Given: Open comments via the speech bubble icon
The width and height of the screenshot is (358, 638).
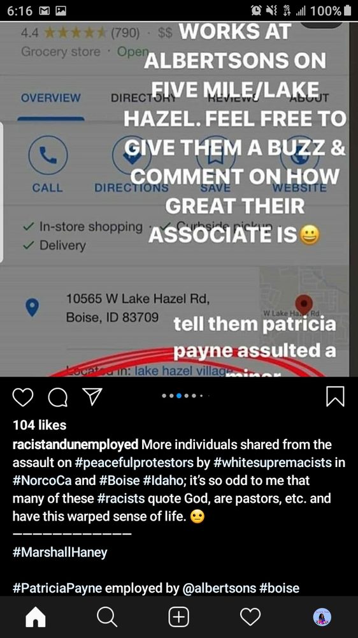Looking at the screenshot, I should pyautogui.click(x=58, y=397).
